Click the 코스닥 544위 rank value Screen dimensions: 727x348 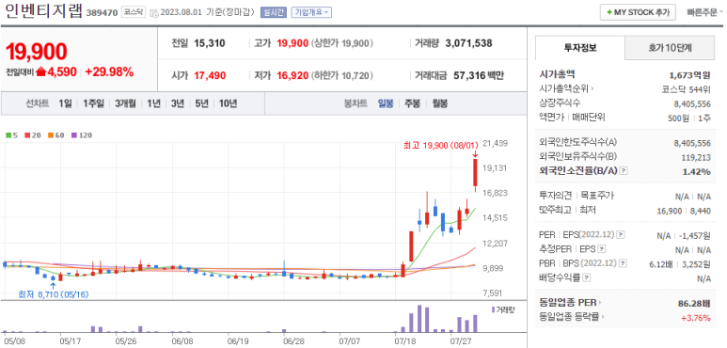[687, 89]
